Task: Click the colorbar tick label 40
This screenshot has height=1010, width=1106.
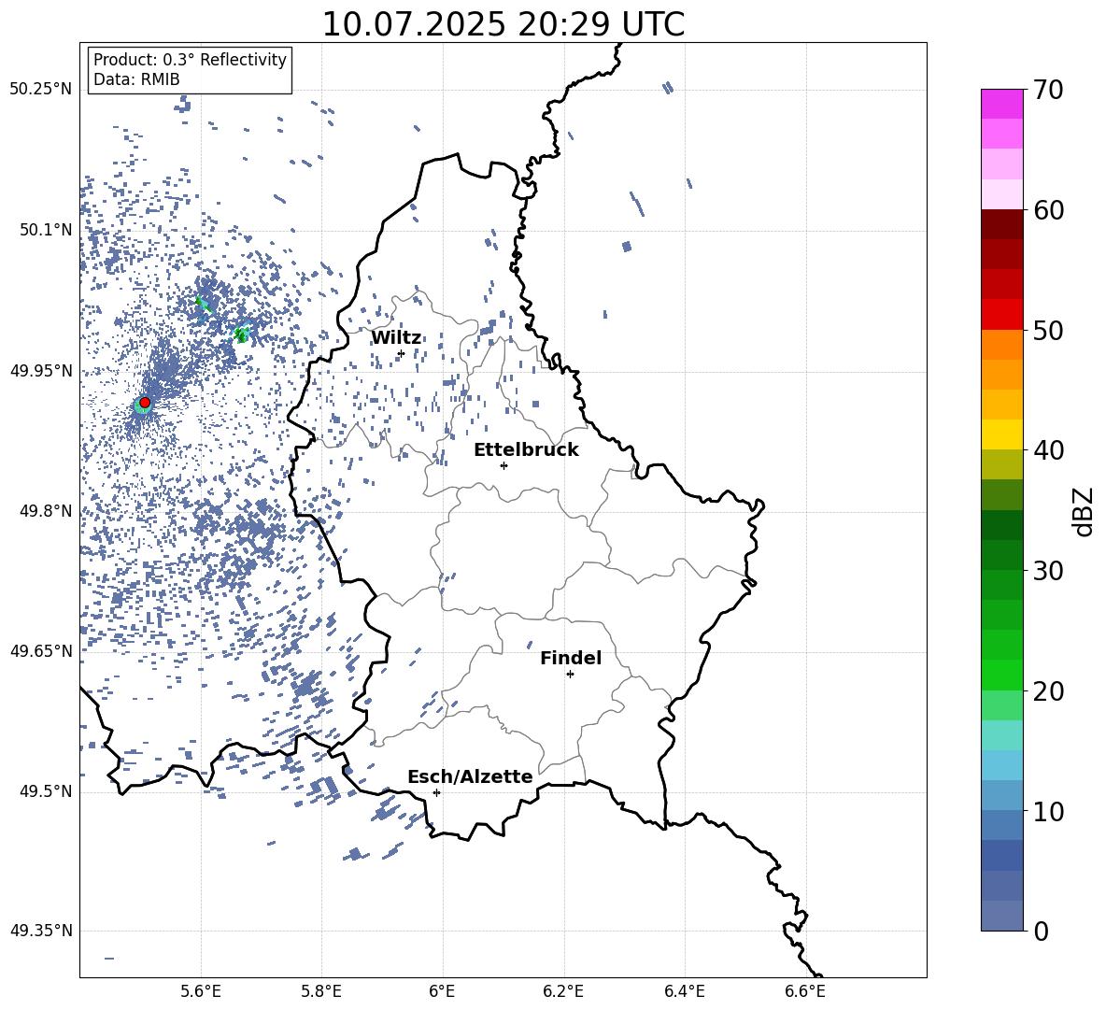Action: coord(1048,450)
